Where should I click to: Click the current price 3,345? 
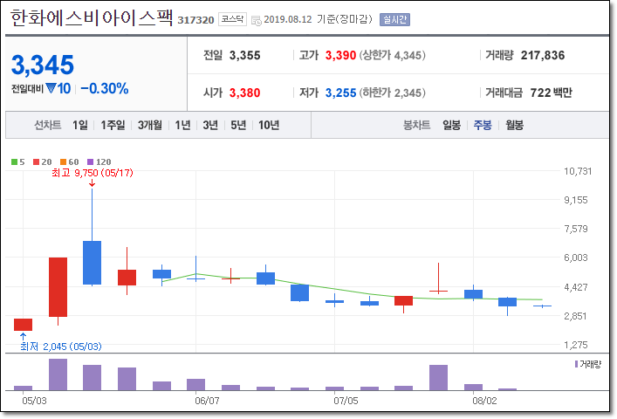point(43,65)
